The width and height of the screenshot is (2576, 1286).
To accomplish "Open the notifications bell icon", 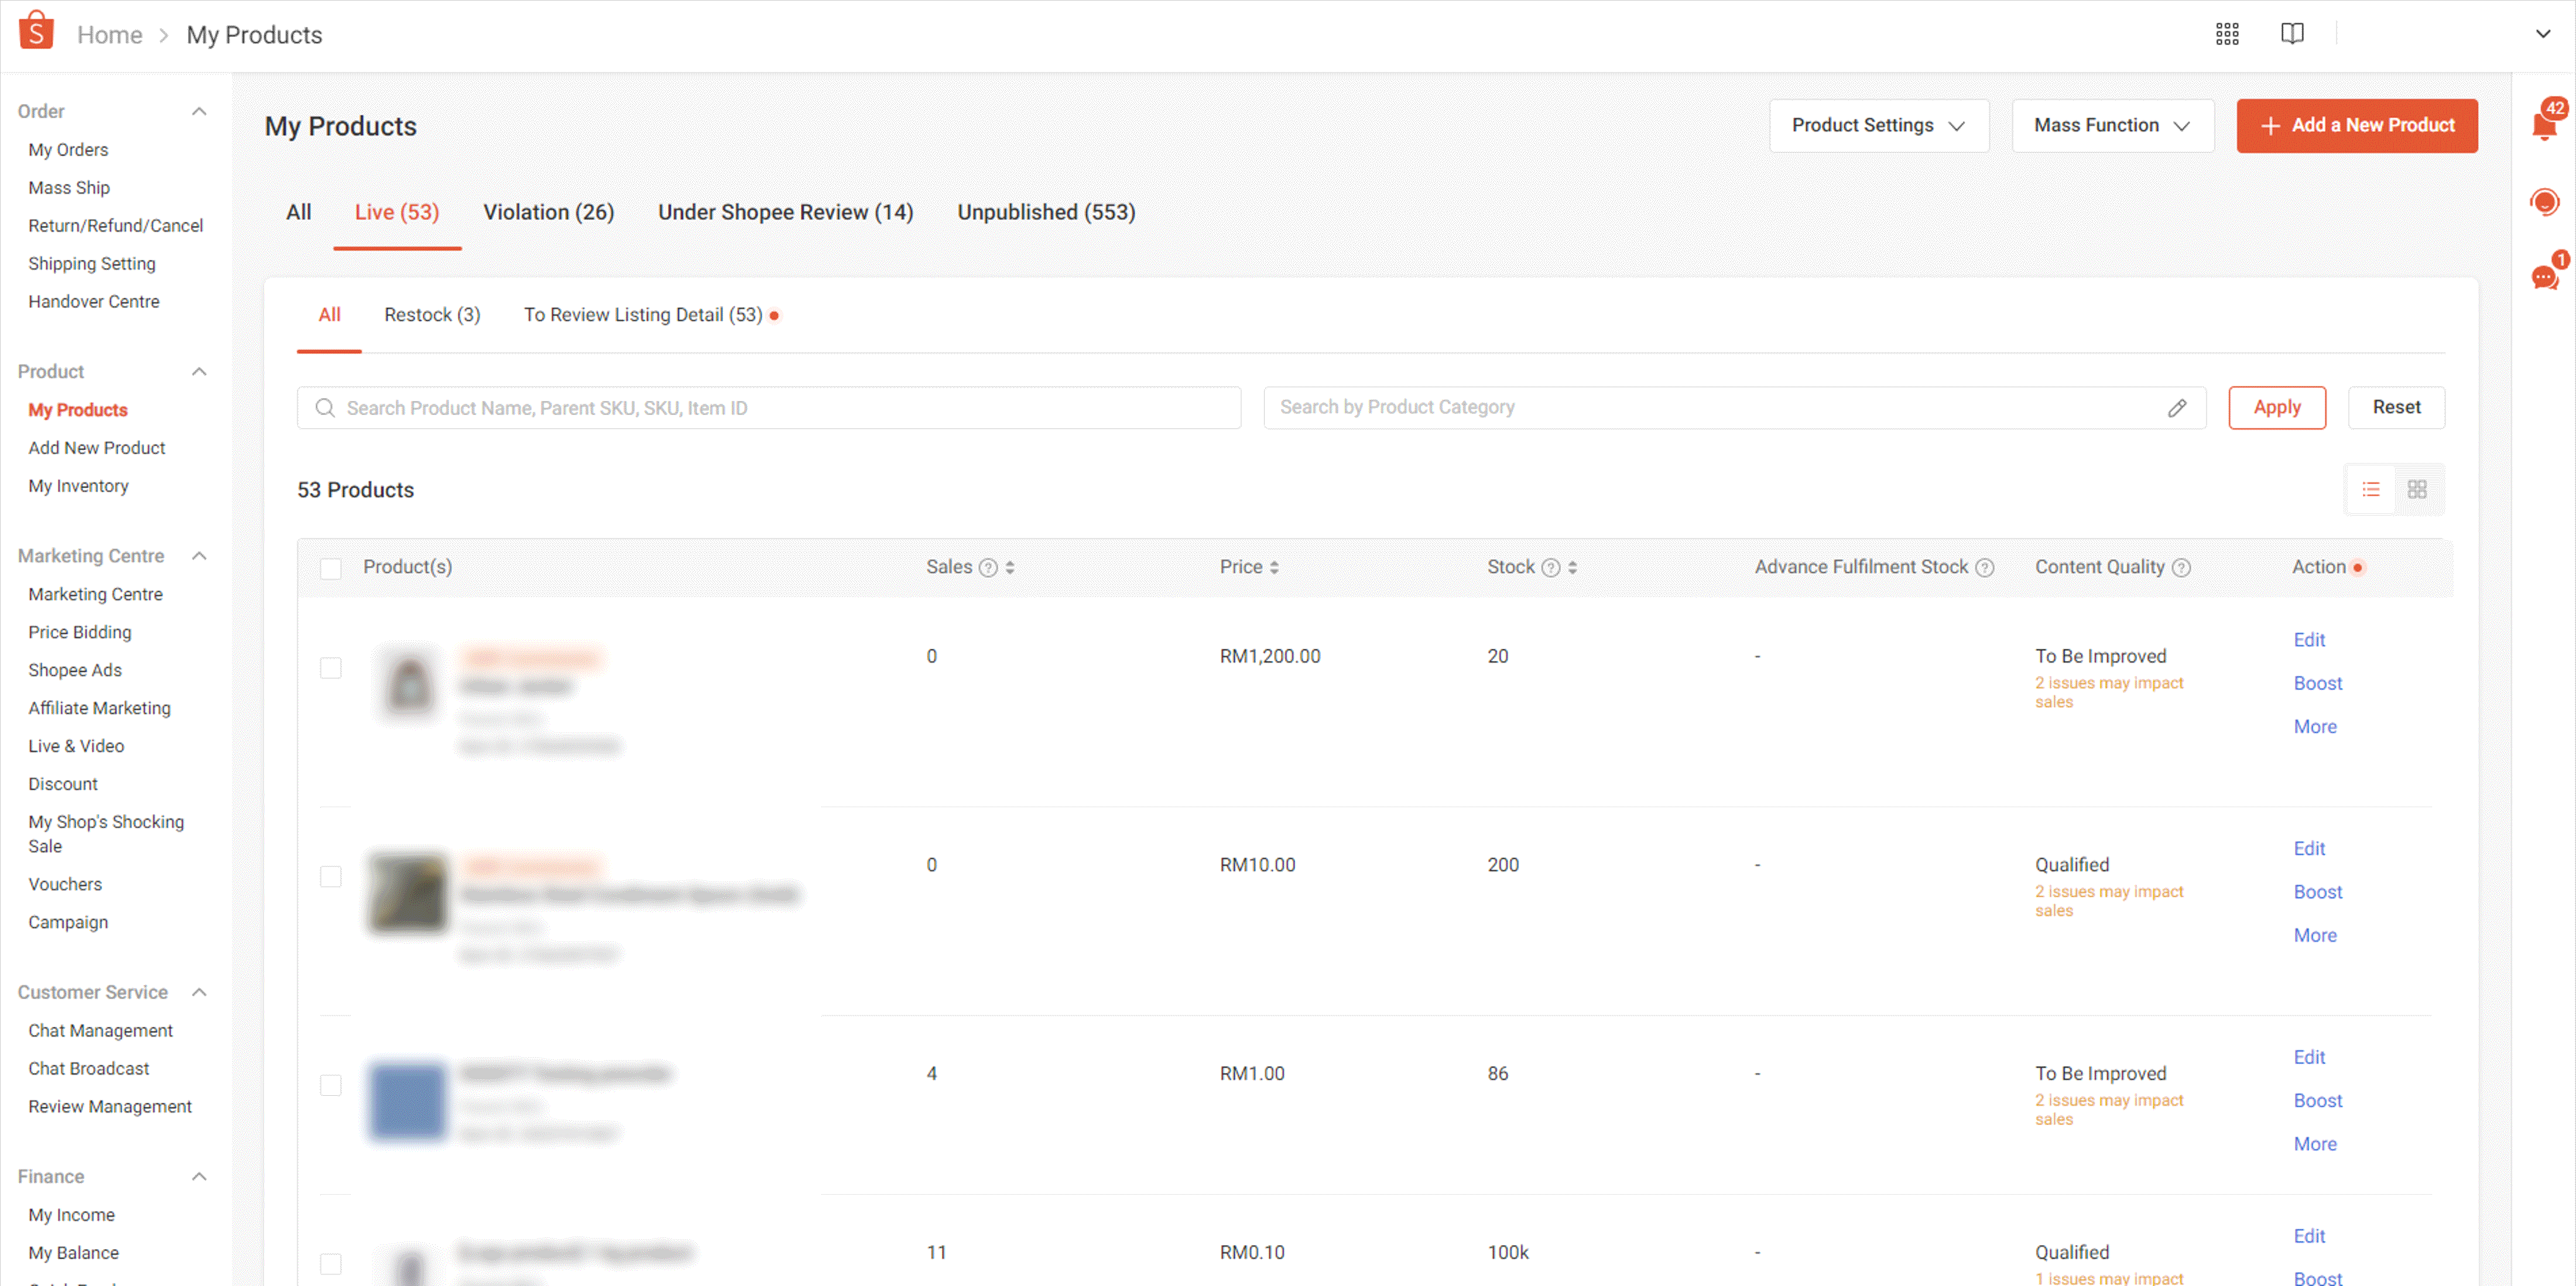I will (x=2544, y=124).
